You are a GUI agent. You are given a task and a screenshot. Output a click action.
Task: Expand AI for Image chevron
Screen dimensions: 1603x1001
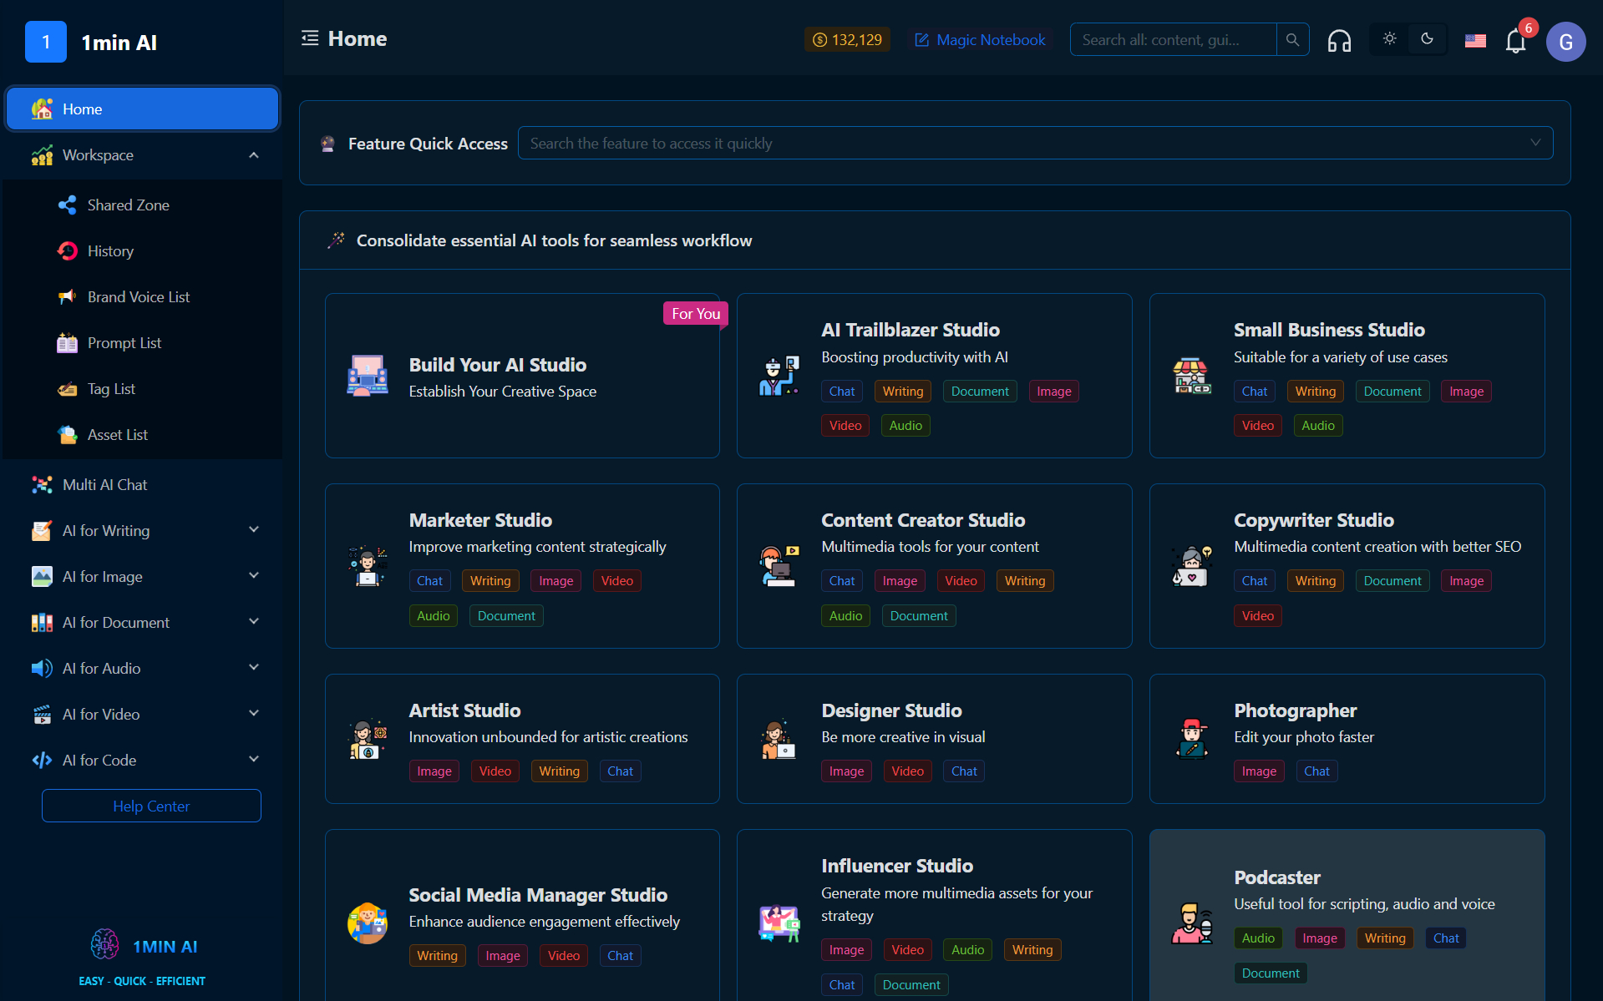pyautogui.click(x=254, y=575)
